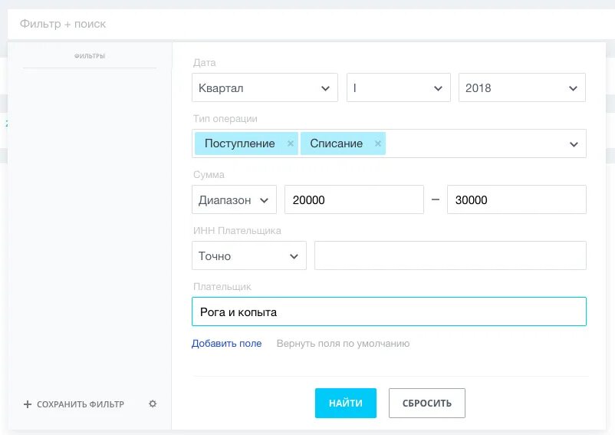Remove the Поступление tag

290,143
